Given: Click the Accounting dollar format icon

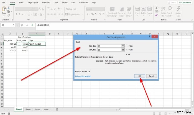Looking at the screenshot, I should point(87,14).
